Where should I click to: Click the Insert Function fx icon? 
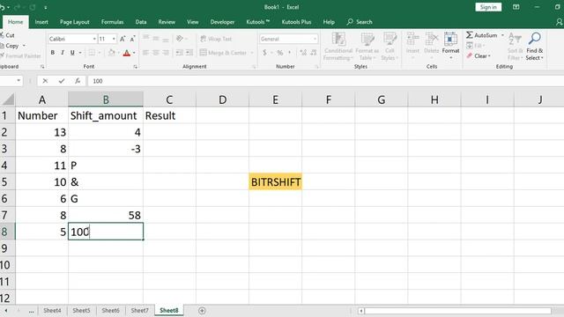tap(78, 81)
